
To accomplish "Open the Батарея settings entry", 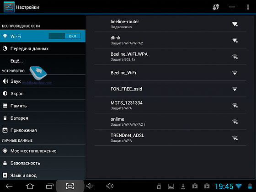I will [43, 118].
